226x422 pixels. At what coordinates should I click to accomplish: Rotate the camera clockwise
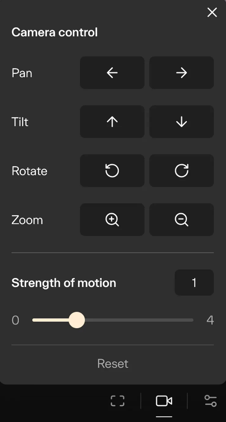181,171
